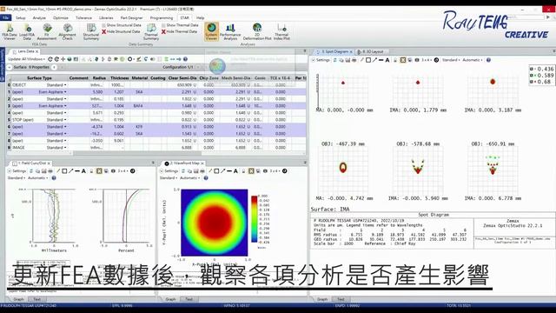Open Field Curv/Dist Automatic dropdown
The width and height of the screenshot is (556, 313).
[x=37, y=177]
